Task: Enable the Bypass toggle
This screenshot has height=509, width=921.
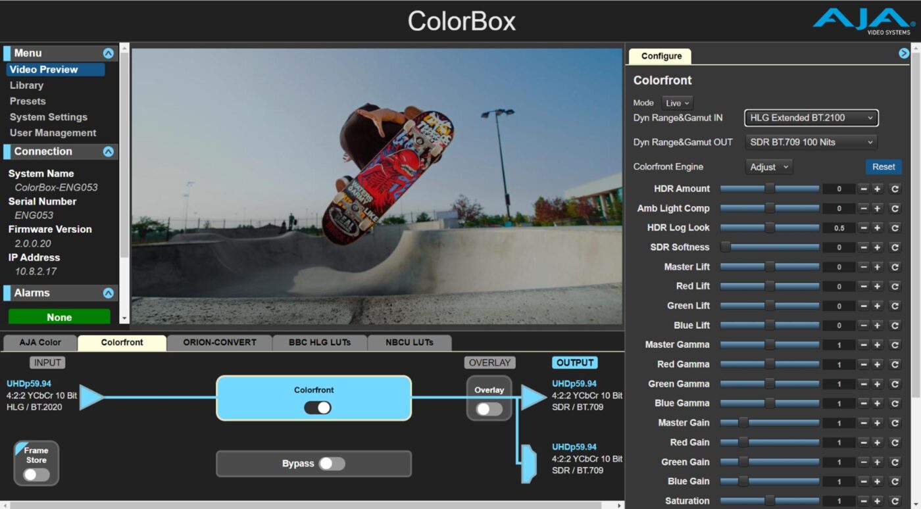Action: (x=332, y=464)
